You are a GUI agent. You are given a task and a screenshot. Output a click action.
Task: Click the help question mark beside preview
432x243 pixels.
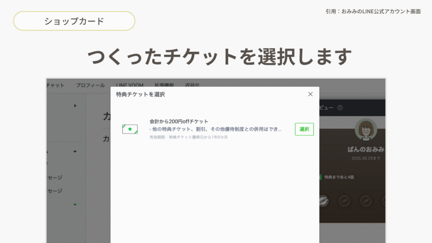340,108
